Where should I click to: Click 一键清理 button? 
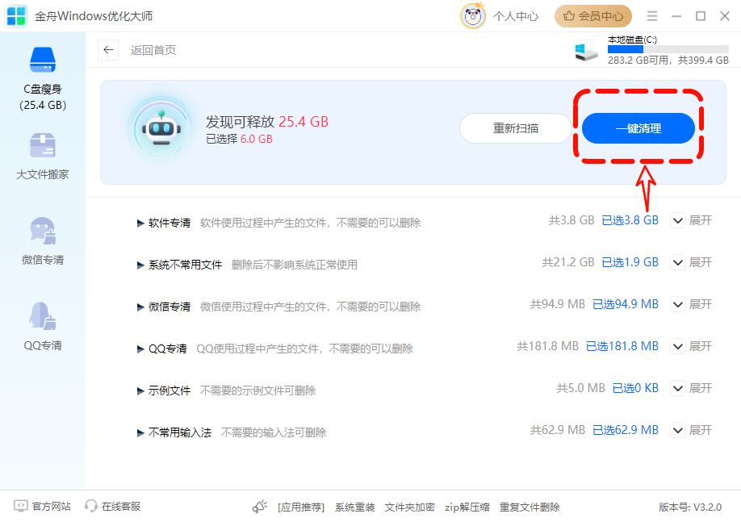coord(638,128)
